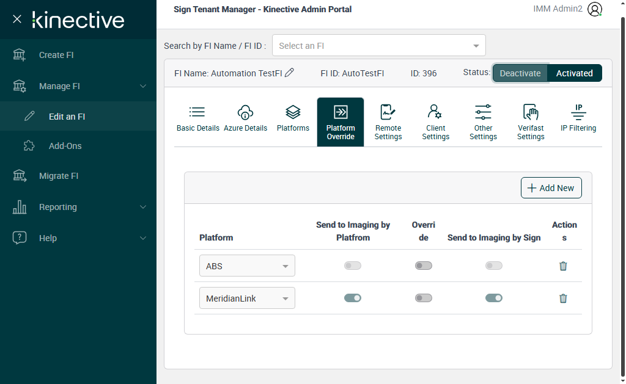Click the pencil icon beside FI Name

coord(290,73)
